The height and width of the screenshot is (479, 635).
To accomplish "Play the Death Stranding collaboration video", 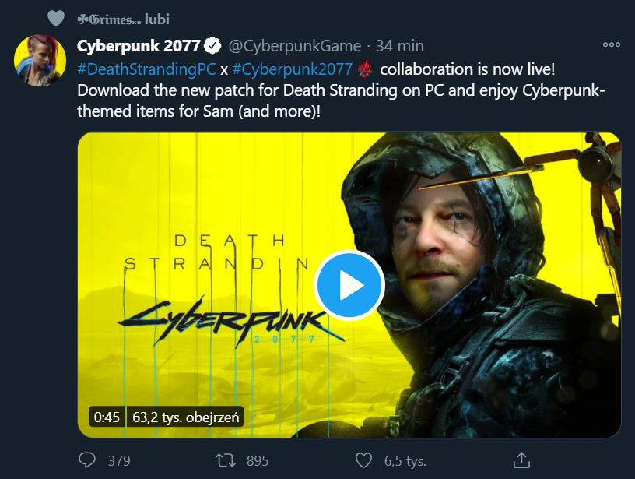I will coord(349,285).
